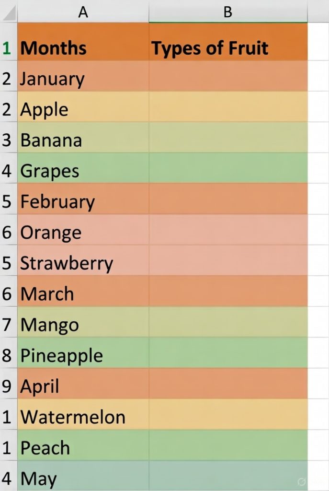This screenshot has height=491, width=329.
Task: Select the column B header
Action: pos(227,12)
